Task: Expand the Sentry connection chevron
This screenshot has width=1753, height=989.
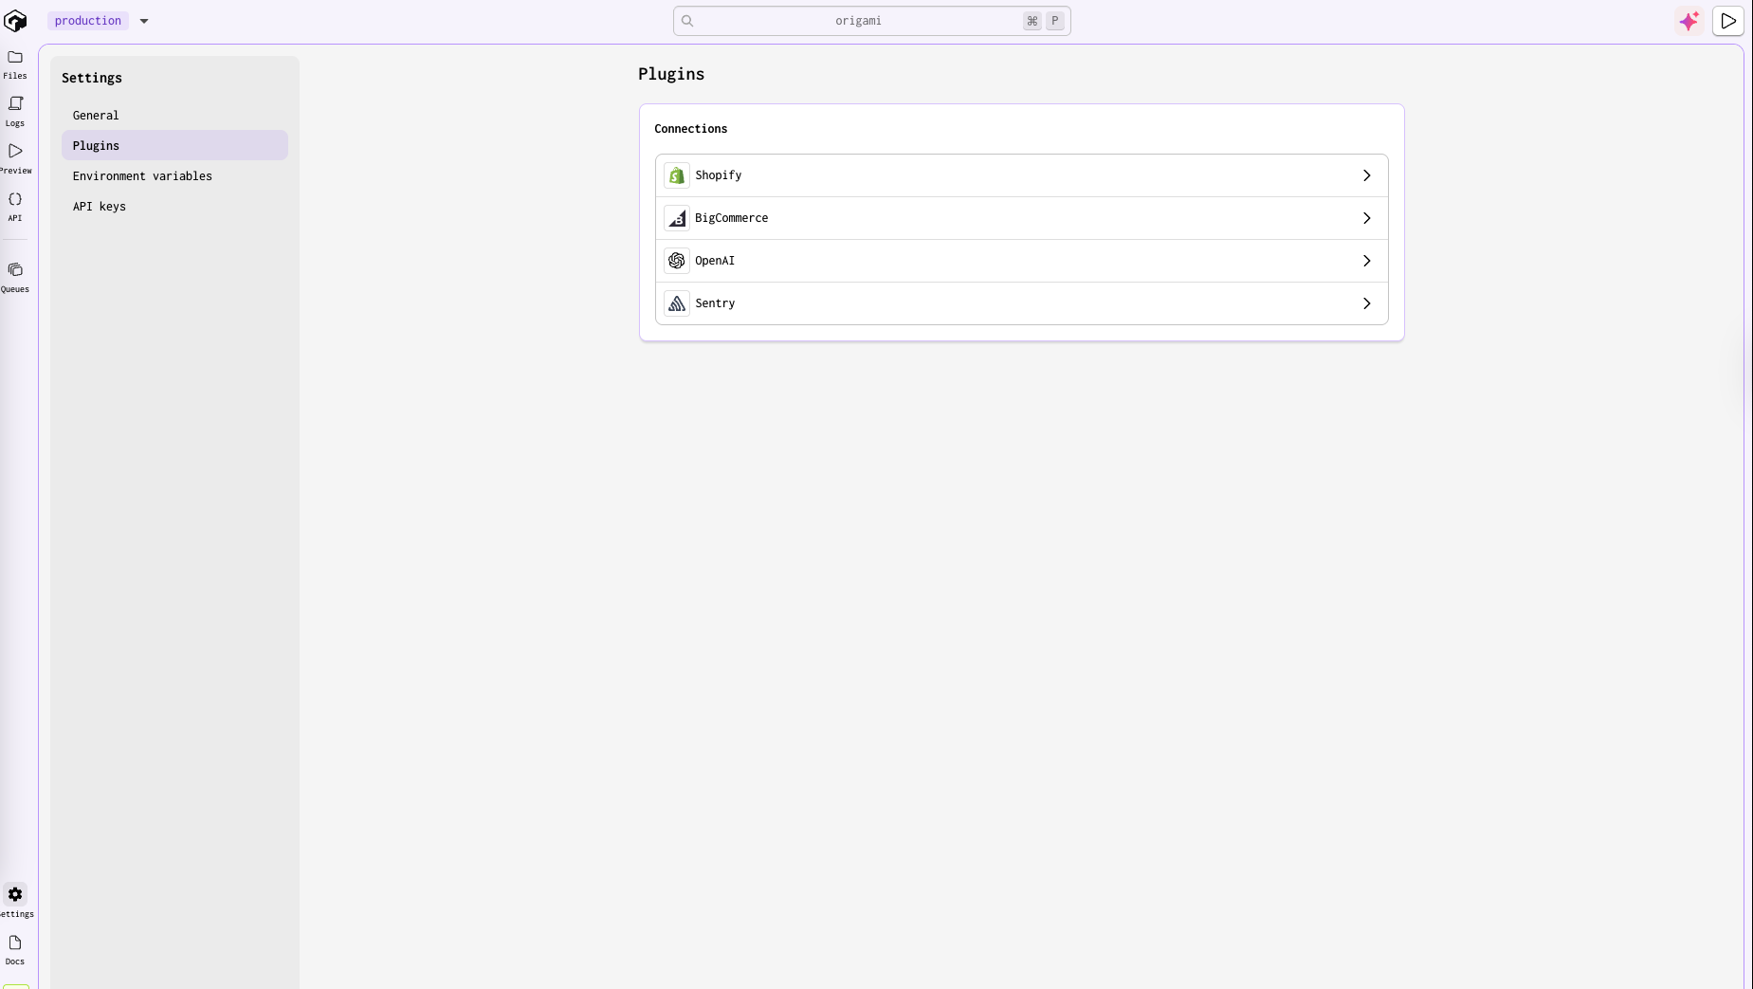Action: (x=1367, y=303)
